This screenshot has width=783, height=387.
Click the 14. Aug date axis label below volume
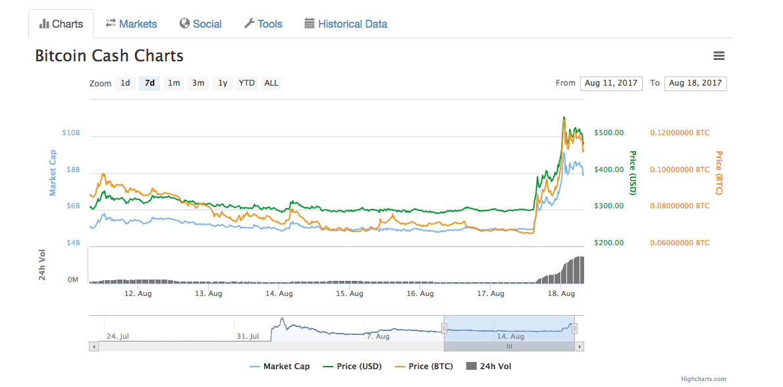(279, 294)
